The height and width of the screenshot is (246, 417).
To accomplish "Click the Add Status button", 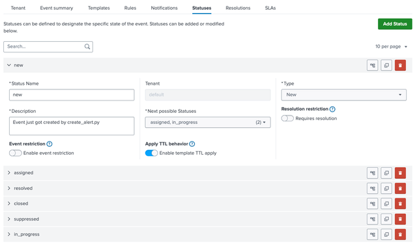I will coord(395,24).
